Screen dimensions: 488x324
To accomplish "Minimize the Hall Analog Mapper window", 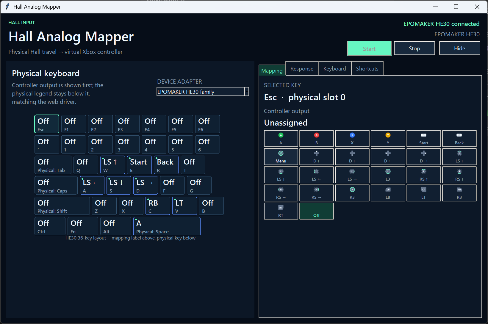I will 435,7.
